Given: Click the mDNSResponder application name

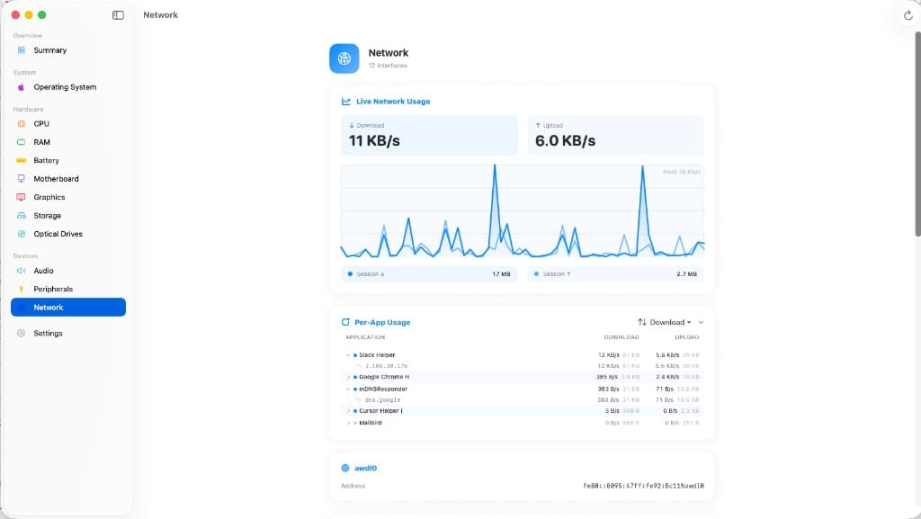Looking at the screenshot, I should click(383, 389).
